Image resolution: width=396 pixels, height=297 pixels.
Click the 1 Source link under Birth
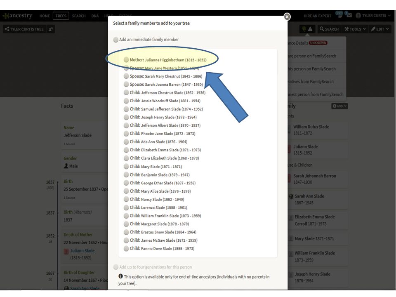pyautogui.click(x=69, y=198)
